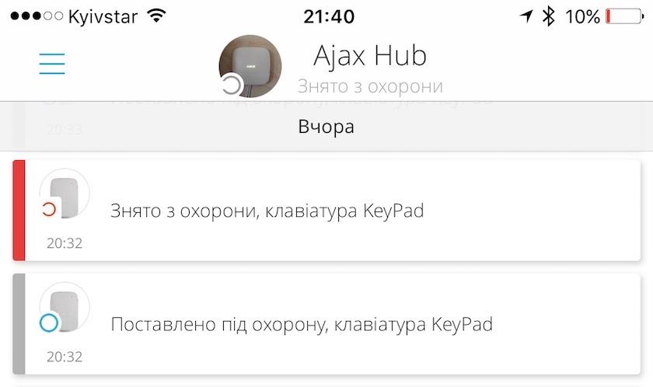This screenshot has width=653, height=387.
Task: Tap 20:32 time of armed event
Action: 65,357
